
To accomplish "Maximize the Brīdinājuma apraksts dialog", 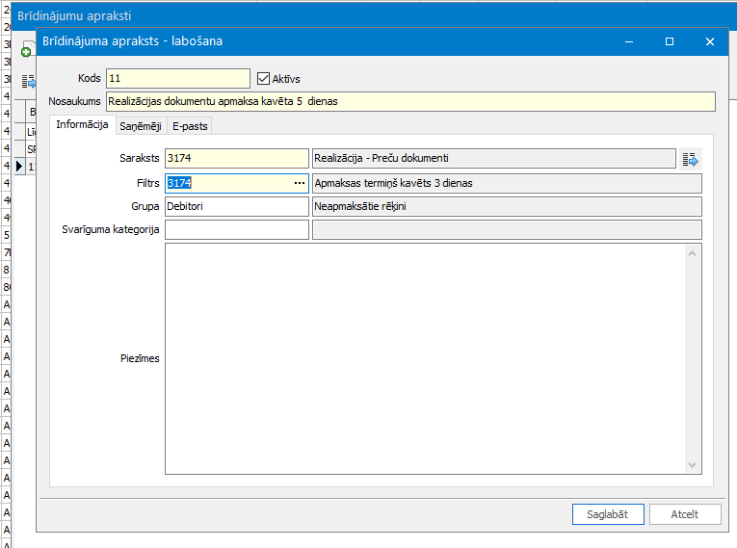I will click(670, 41).
